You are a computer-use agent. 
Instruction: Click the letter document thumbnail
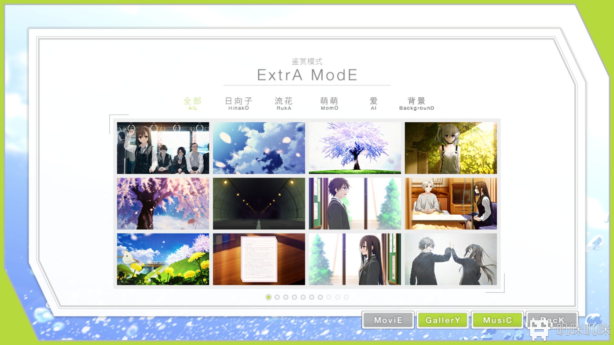258,259
